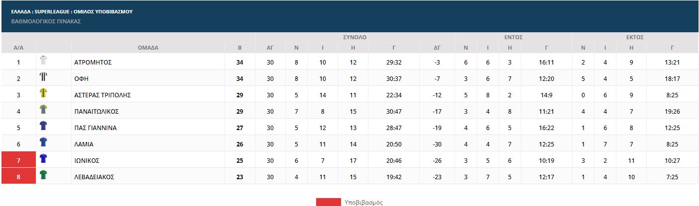Click the black-striped jersey icon for ΟΦΗ
Screen dimensions: 699x206
[x=43, y=77]
